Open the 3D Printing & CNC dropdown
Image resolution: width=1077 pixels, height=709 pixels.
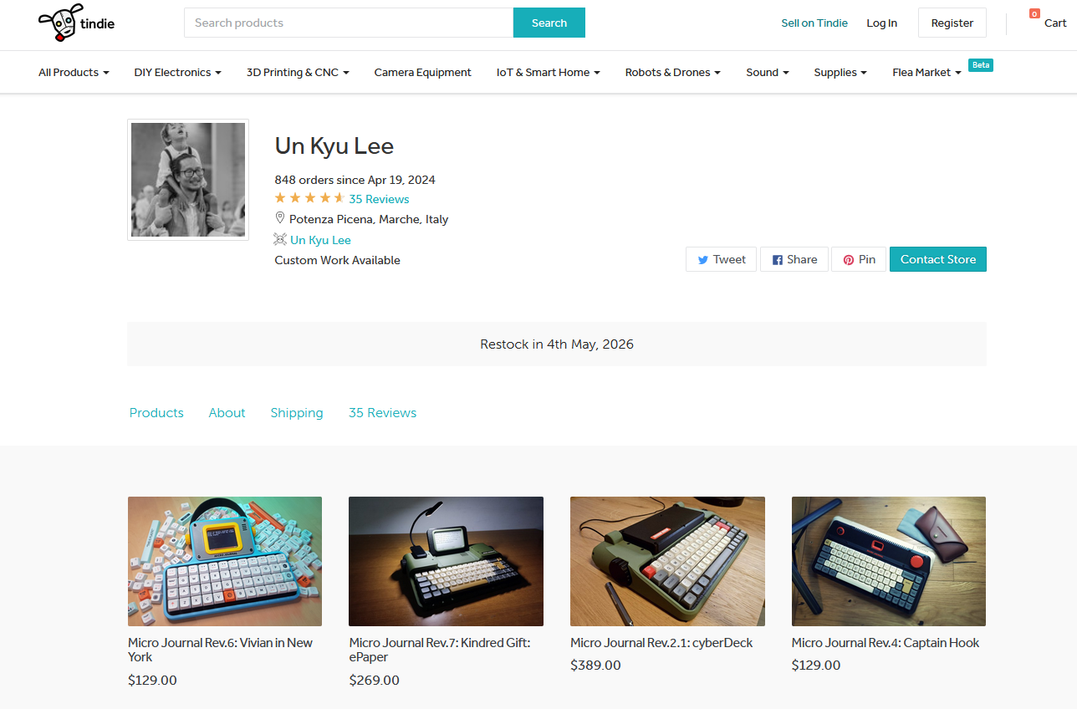[x=298, y=73]
